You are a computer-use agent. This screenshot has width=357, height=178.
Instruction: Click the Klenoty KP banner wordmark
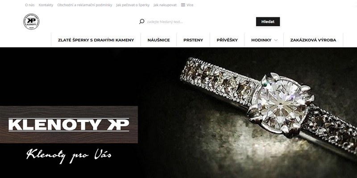(x=69, y=125)
